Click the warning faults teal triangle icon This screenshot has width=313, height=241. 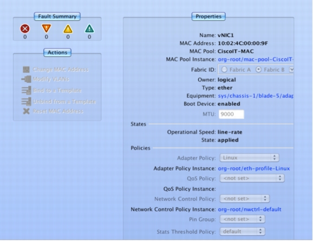pos(89,29)
